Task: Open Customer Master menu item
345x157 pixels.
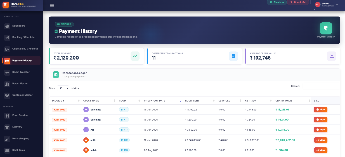Action: coord(22,95)
